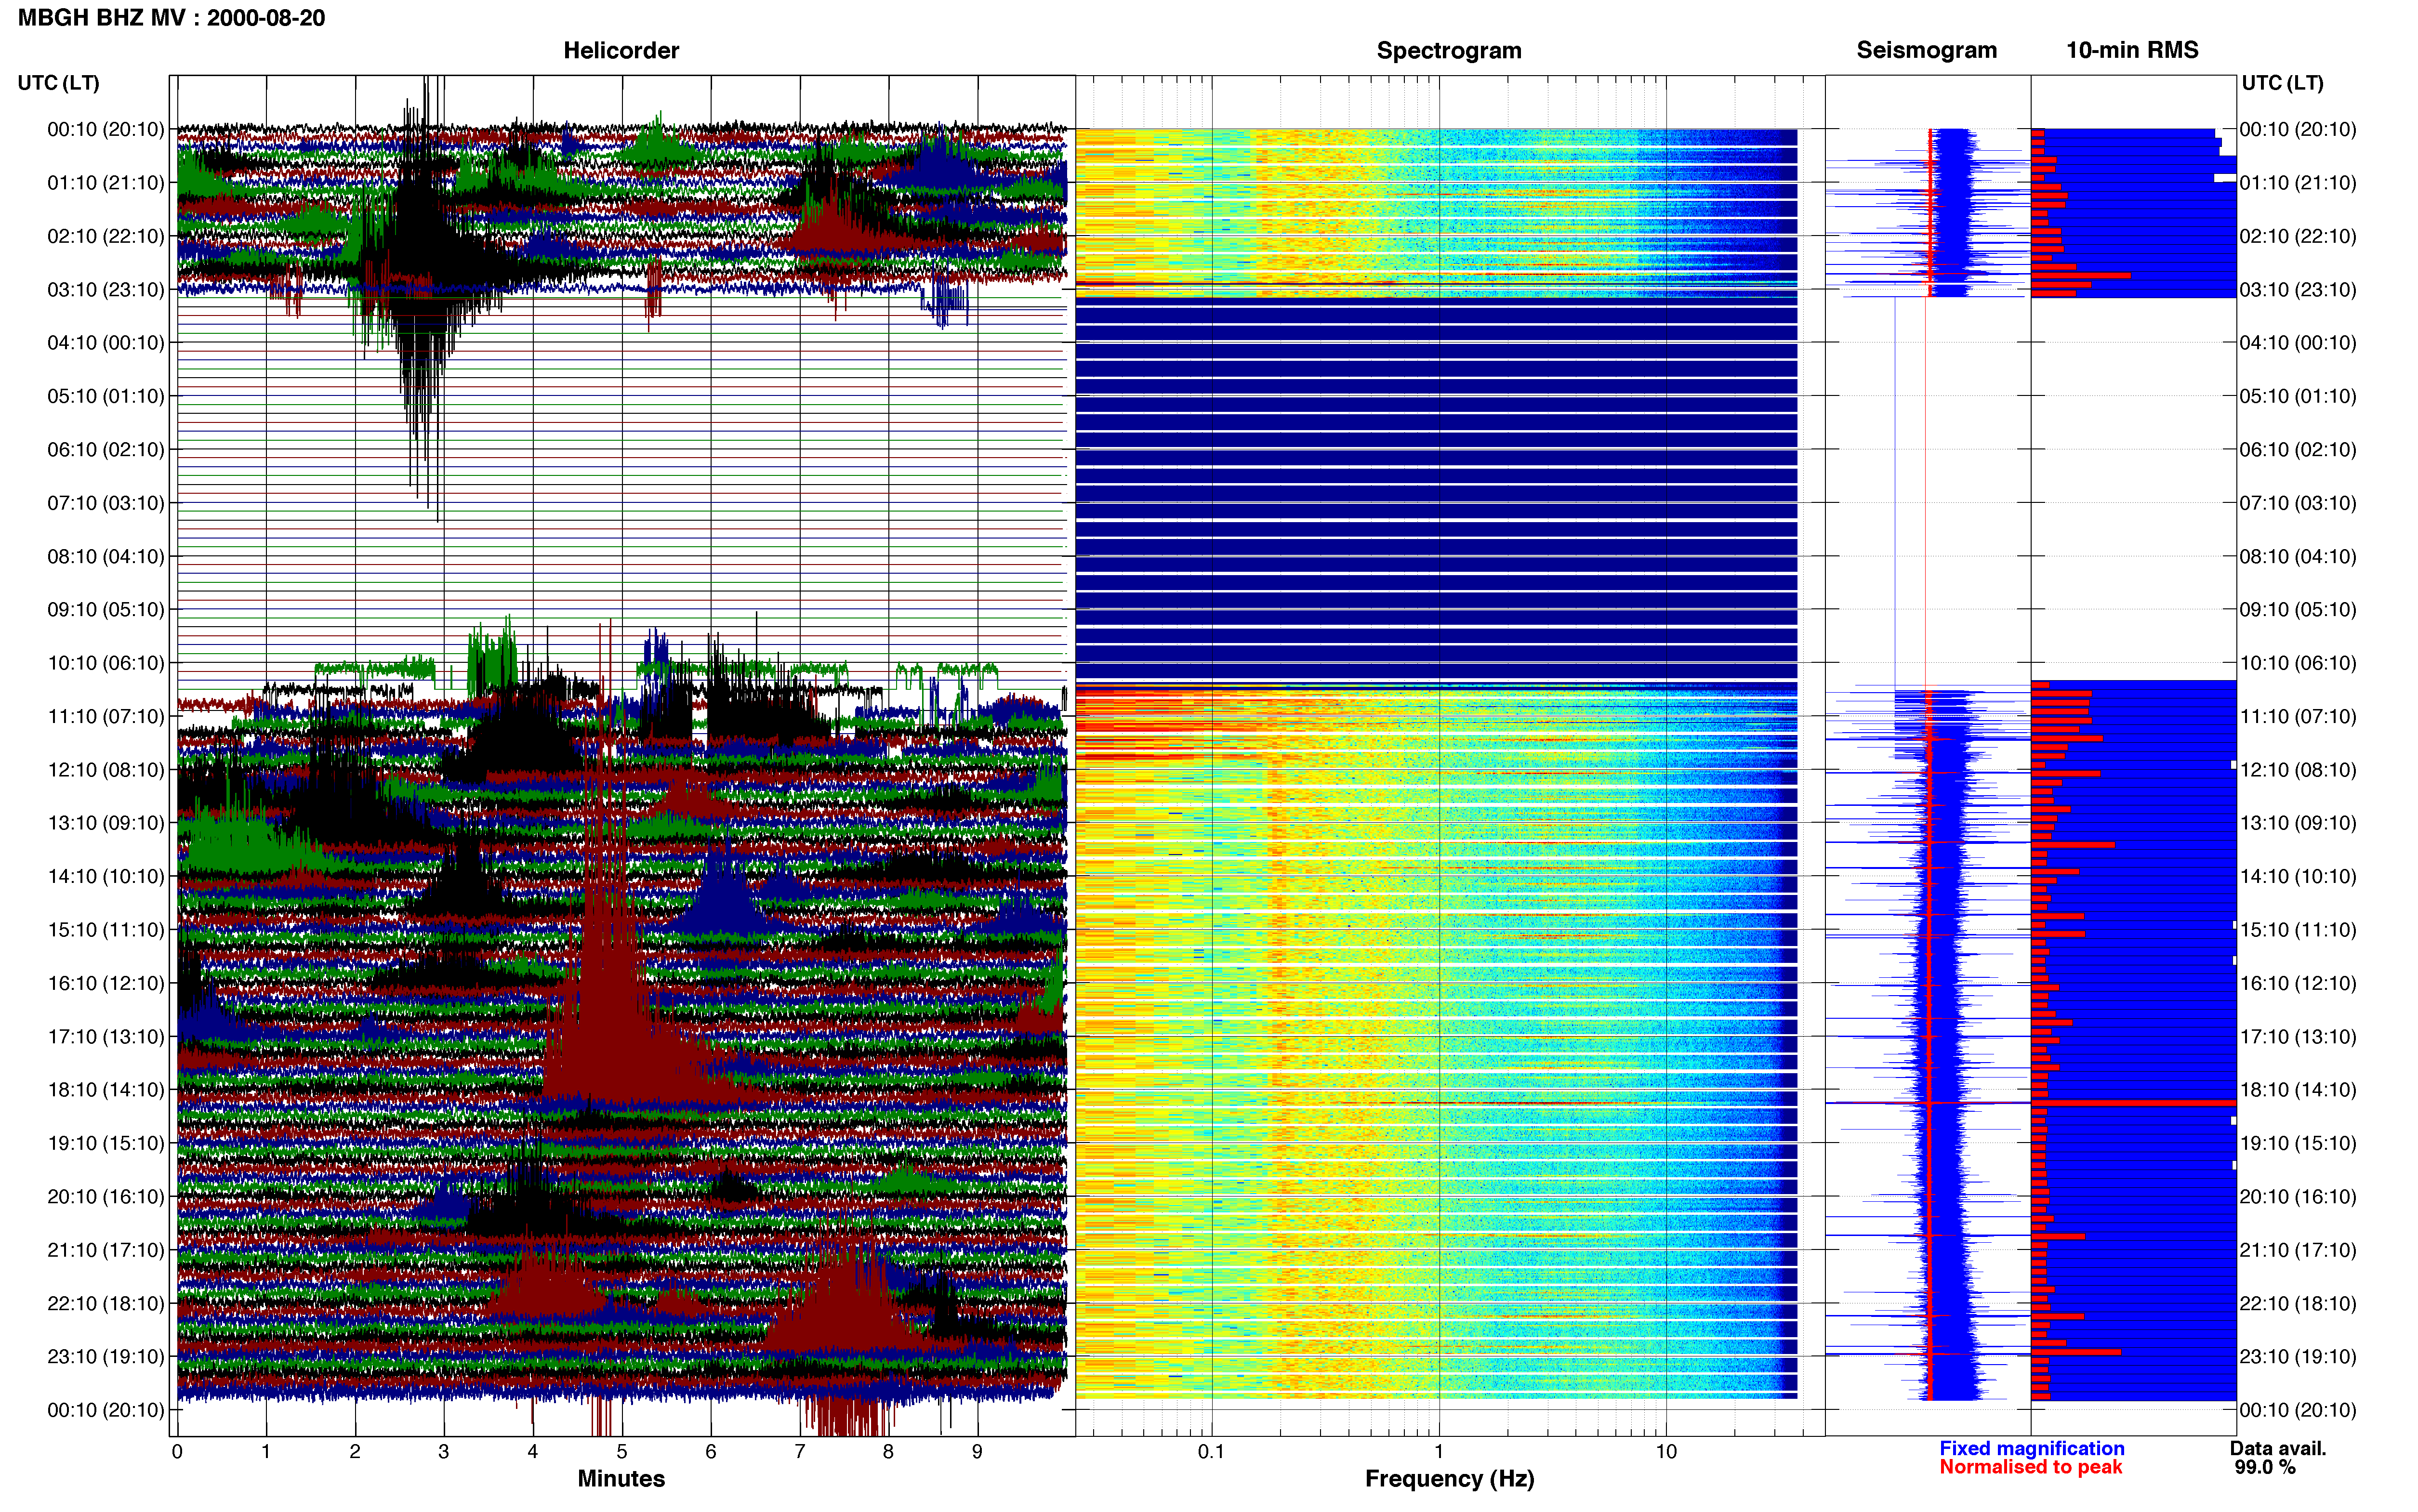This screenshot has width=2418, height=1512.
Task: Click the left time label 10:10 (06:10)
Action: pos(106,663)
